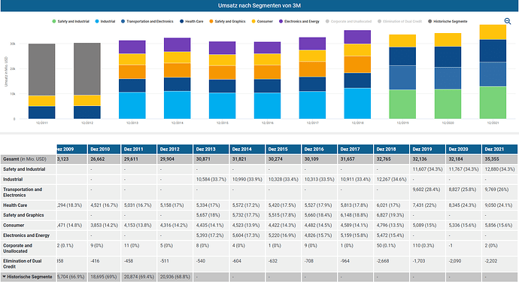Click the 12/2017 x-axis label
Viewport: 519px width, 282px height.
pyautogui.click(x=312, y=123)
